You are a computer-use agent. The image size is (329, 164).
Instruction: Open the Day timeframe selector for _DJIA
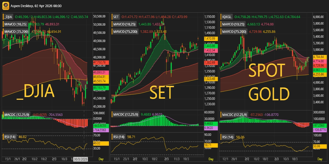[101, 159]
